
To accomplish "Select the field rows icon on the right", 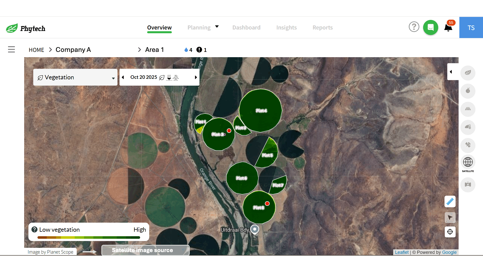I will click(x=468, y=109).
